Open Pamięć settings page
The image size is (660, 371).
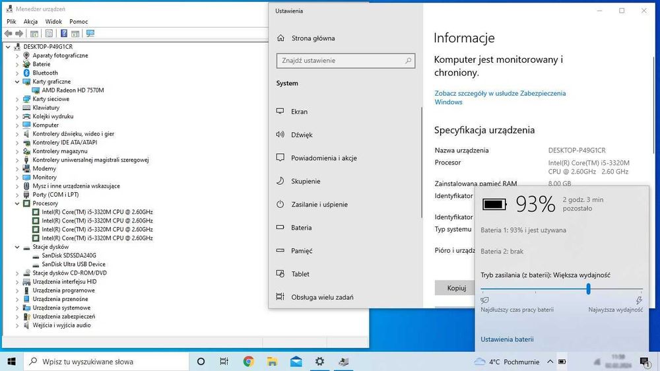[302, 251]
